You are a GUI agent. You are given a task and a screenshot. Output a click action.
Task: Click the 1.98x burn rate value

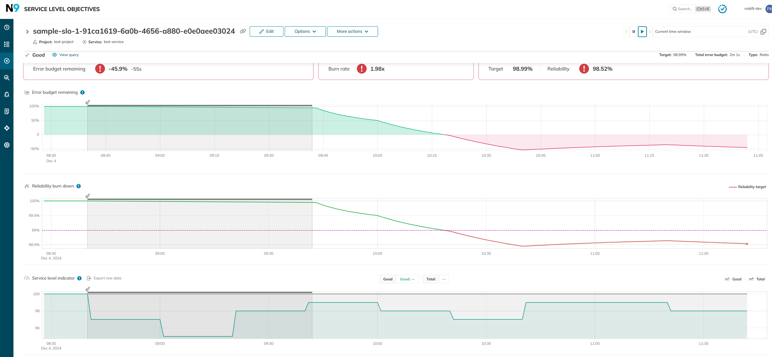(377, 69)
